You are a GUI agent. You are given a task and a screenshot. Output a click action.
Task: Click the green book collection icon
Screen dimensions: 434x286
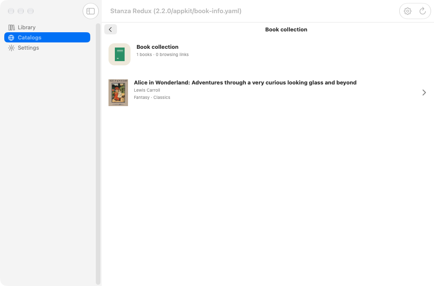click(x=119, y=54)
